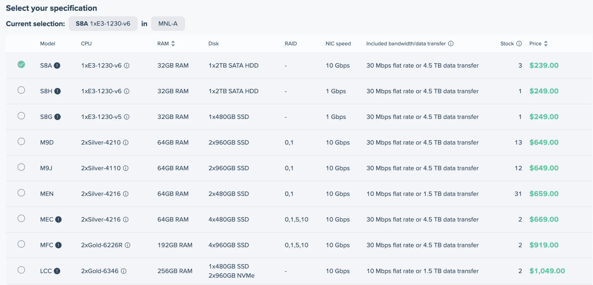Click the 256GB RAM cell

coord(175,271)
